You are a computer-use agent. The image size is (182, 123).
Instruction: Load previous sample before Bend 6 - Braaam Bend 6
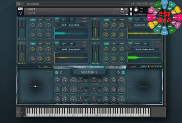pos(129,49)
